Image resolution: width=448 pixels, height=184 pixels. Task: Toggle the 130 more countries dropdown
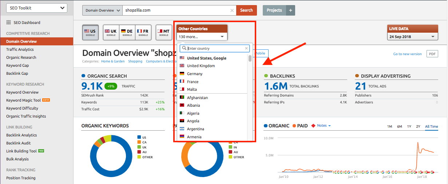click(x=202, y=37)
